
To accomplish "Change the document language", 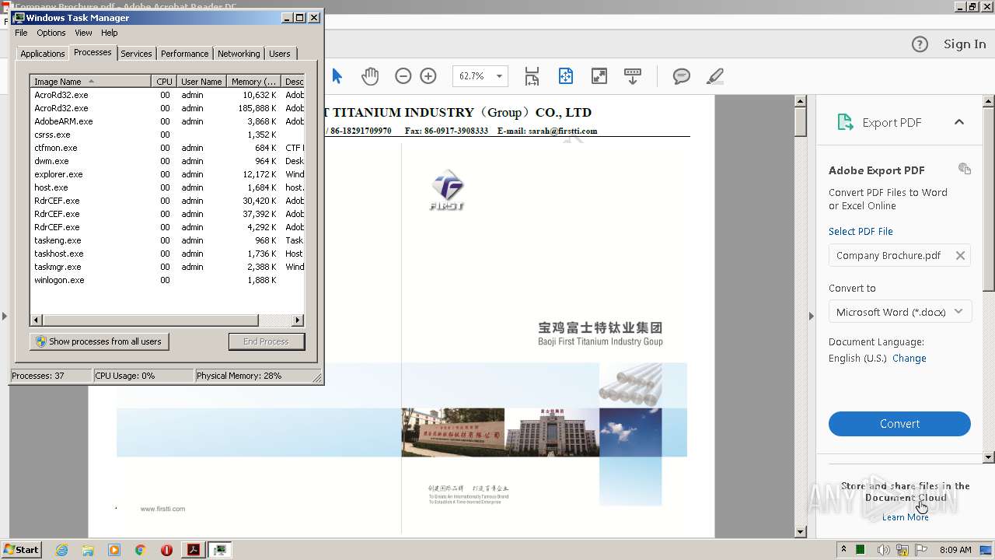I will [909, 358].
